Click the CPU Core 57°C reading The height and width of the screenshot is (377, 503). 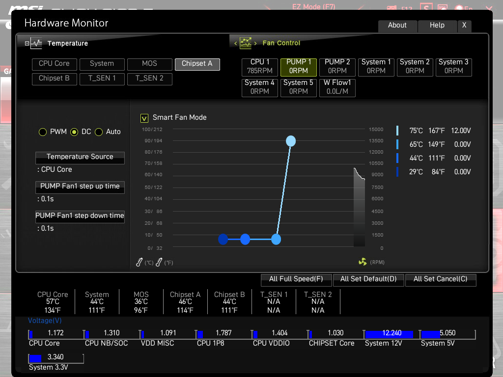coord(53,302)
